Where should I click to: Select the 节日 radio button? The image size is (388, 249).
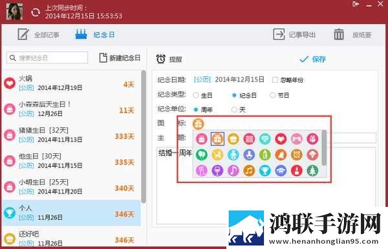[272, 95]
